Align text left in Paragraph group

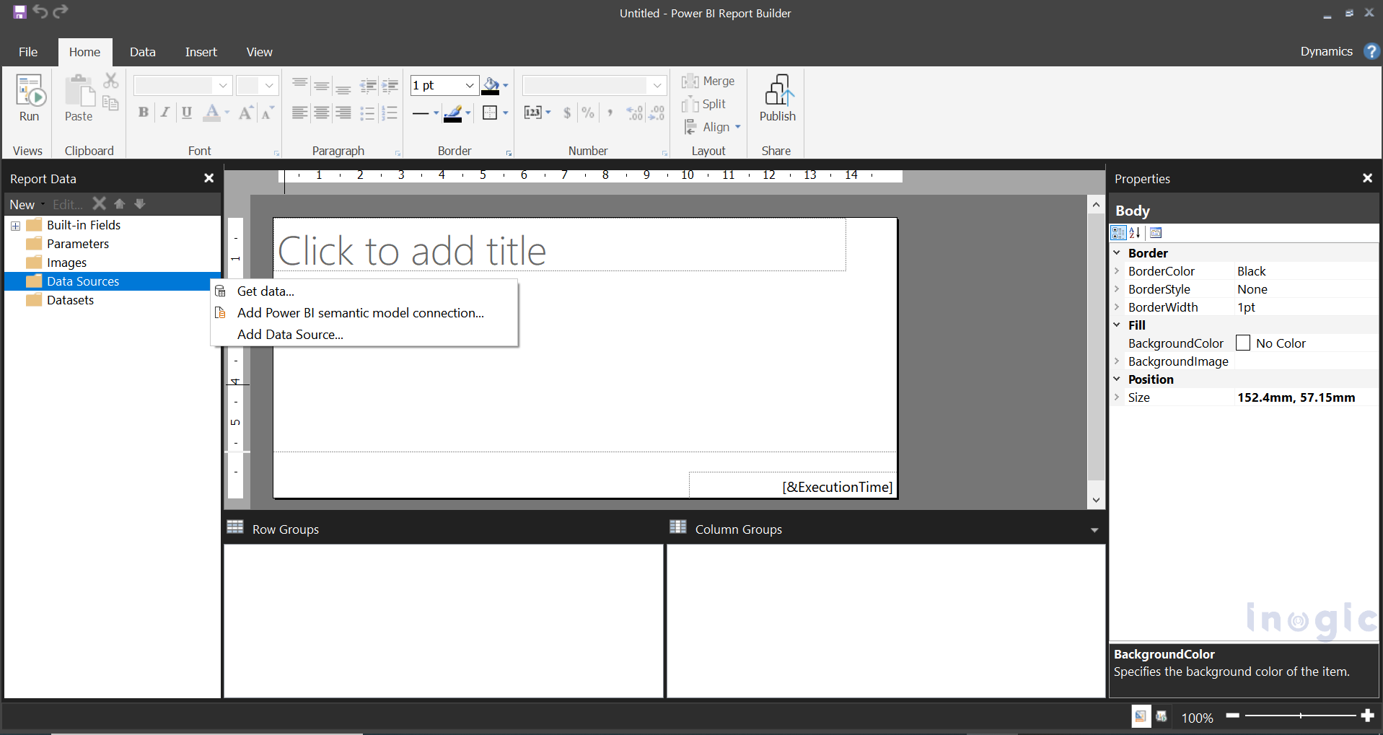[x=299, y=113]
